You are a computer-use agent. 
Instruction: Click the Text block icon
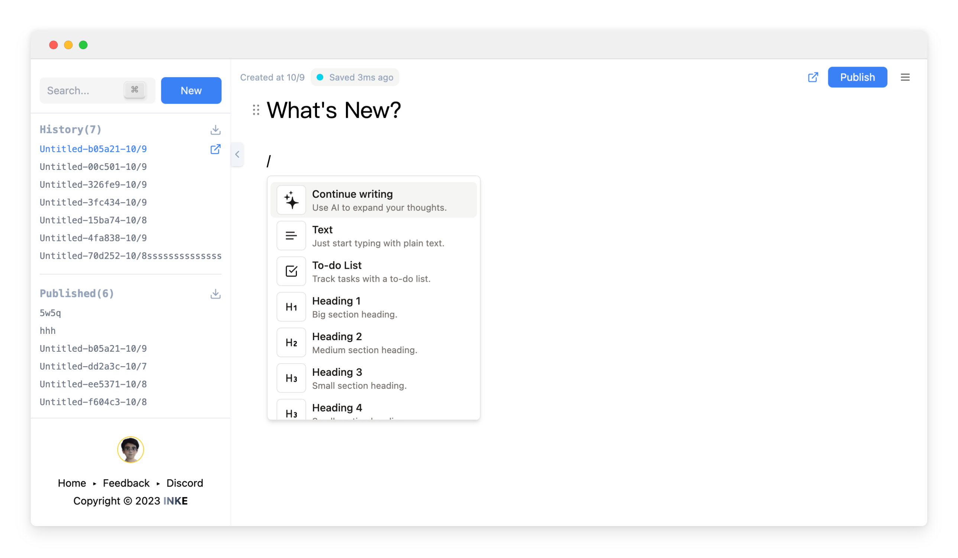pos(291,236)
